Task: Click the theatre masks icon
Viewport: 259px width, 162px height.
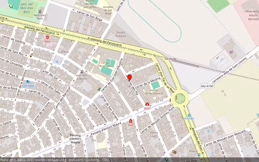Action: [174, 152]
